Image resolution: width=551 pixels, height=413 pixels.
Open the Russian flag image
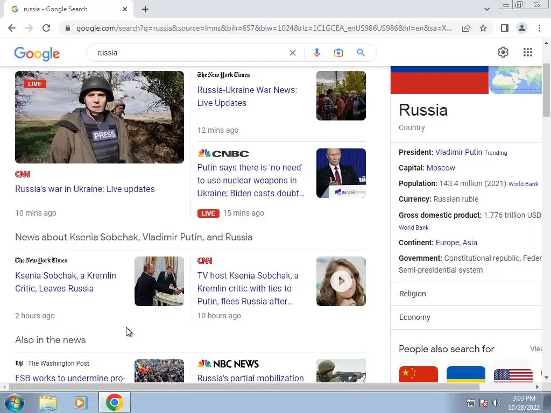[x=439, y=80]
